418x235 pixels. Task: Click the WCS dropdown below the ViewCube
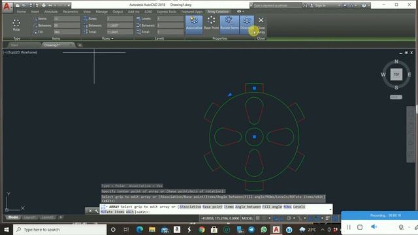coord(396,97)
